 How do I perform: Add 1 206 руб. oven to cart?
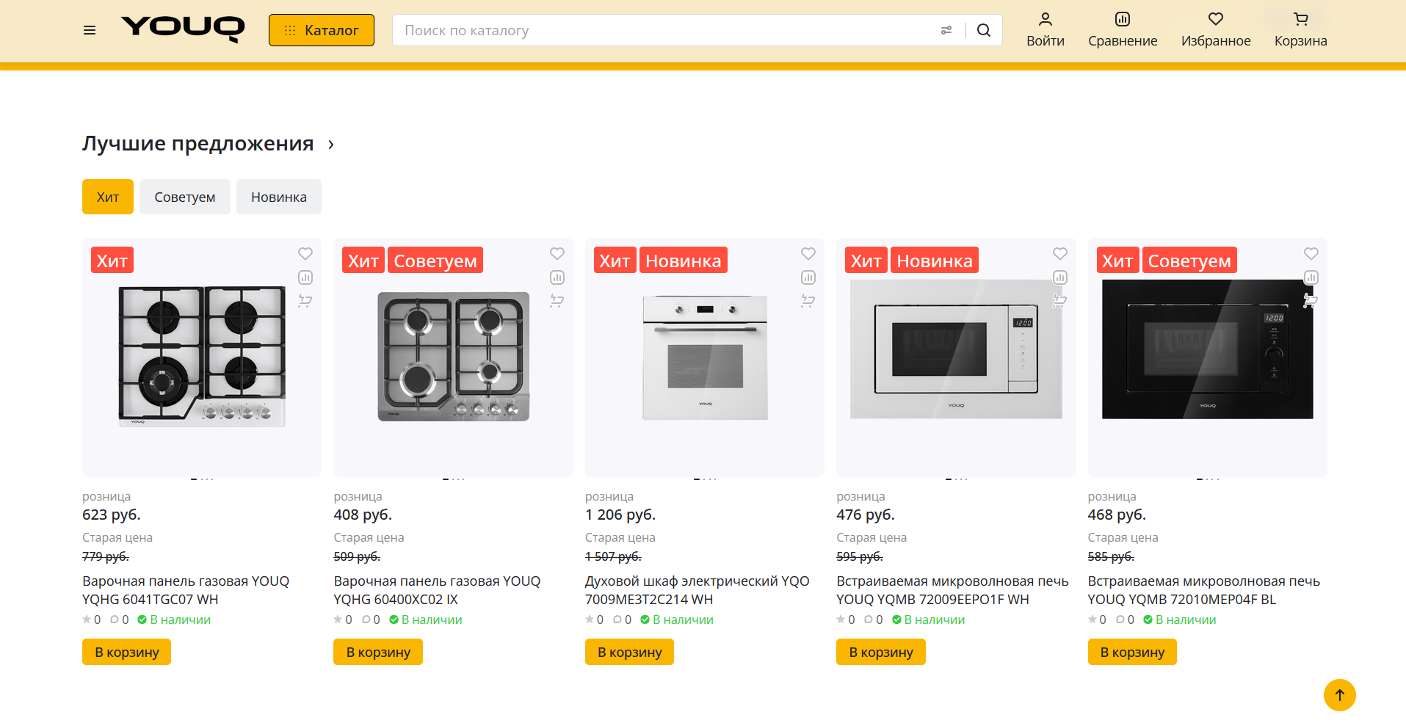pos(629,652)
